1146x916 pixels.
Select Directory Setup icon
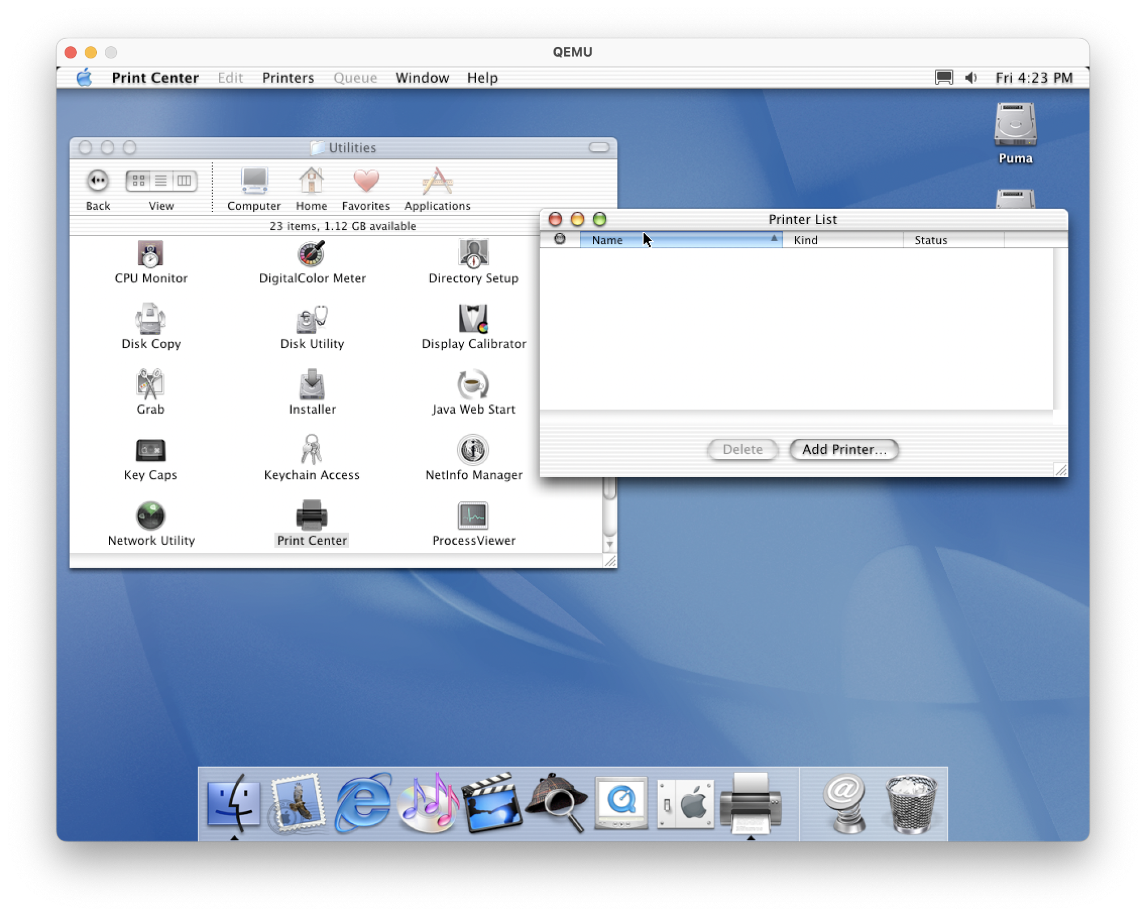[x=473, y=254]
